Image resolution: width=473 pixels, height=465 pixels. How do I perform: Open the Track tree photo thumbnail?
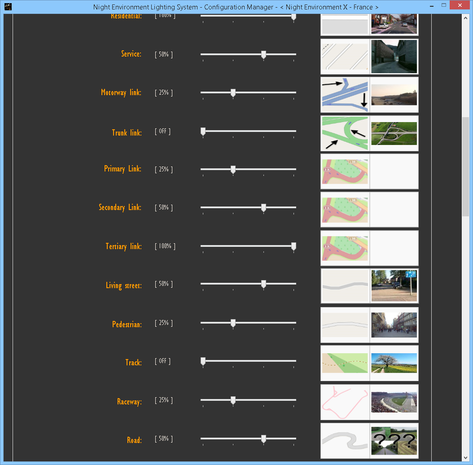click(x=394, y=363)
